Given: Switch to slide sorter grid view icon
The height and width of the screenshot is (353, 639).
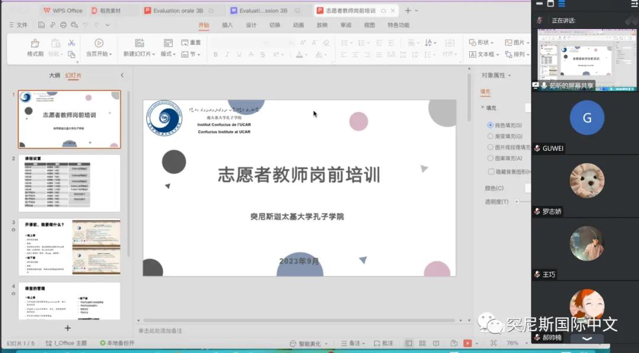Looking at the screenshot, I should point(422,343).
